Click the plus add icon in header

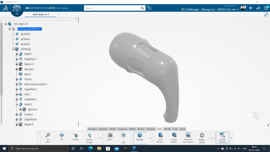click(x=251, y=8)
